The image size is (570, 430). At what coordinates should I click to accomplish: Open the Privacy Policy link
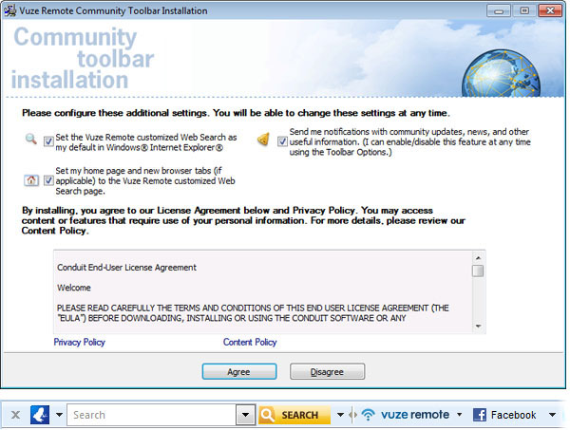click(x=79, y=342)
